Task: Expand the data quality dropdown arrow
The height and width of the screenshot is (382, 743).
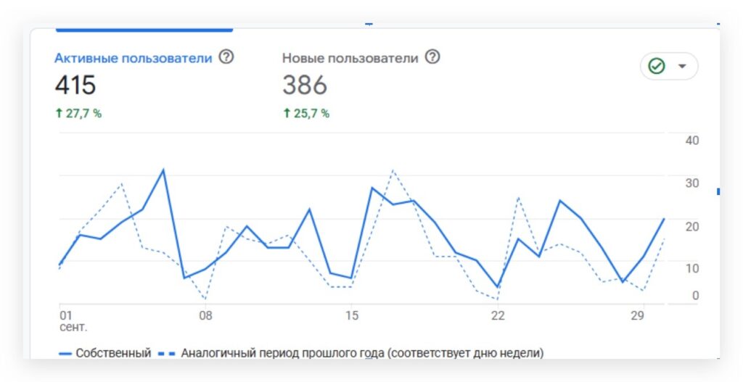Action: [x=682, y=66]
